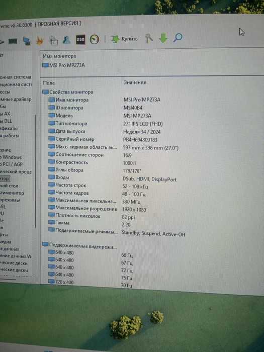264x352 pixels.
Task: Select the highlighted Монитор tree item
Action: click(5, 179)
